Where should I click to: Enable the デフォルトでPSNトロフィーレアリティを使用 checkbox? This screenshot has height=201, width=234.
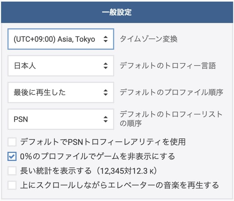click(12, 142)
